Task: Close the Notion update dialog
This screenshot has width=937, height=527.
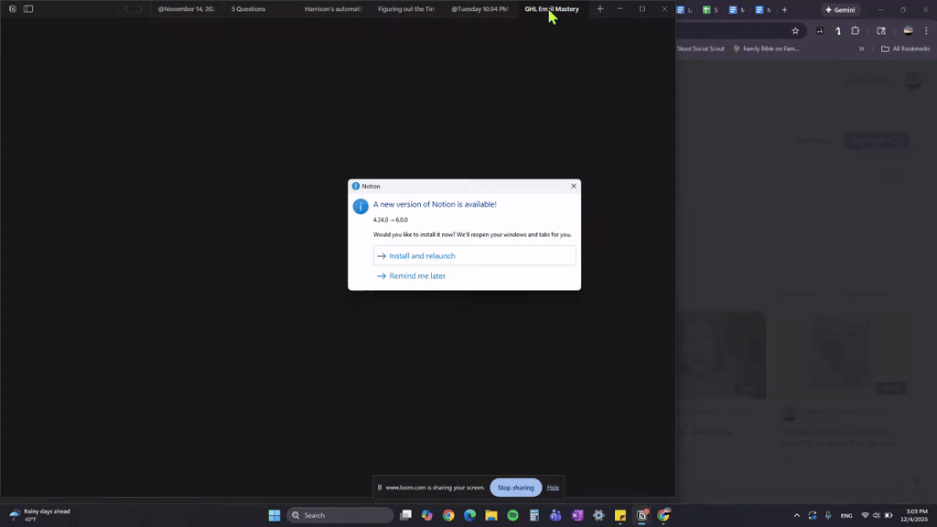Action: point(574,186)
